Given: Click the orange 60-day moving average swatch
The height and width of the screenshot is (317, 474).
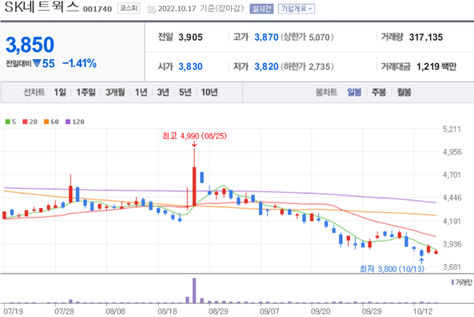Looking at the screenshot, I should pyautogui.click(x=46, y=122).
